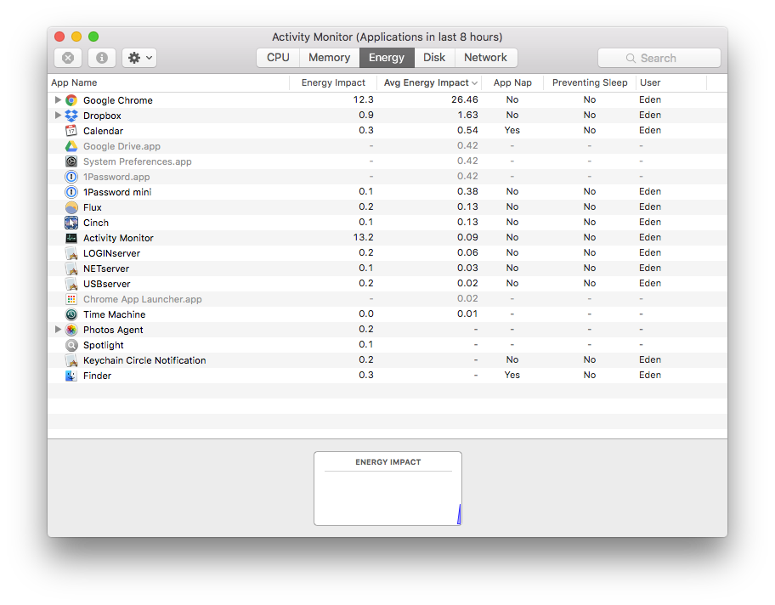The height and width of the screenshot is (605, 775).
Task: Click the Time Machine icon
Action: point(71,315)
